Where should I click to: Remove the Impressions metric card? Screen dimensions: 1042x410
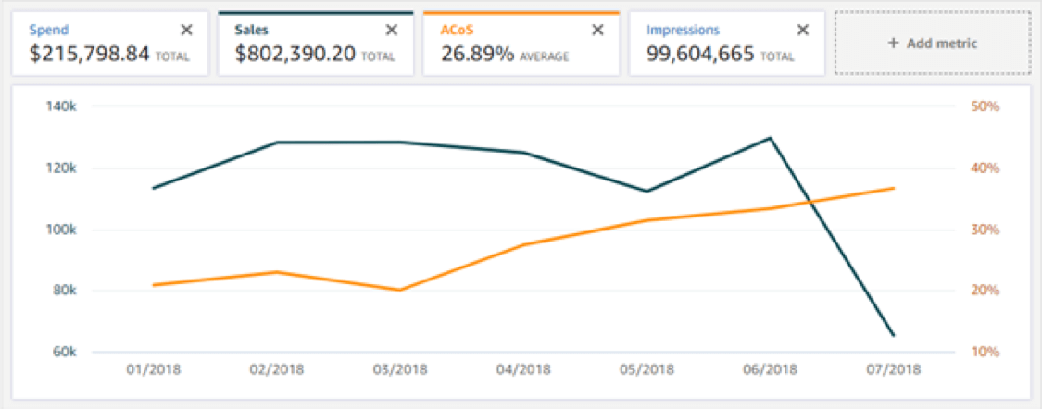[803, 30]
